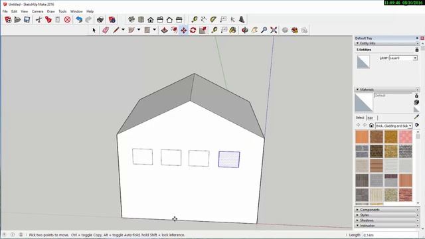The height and width of the screenshot is (239, 425).
Task: Open the Shape tool dropdown arrow
Action: pyautogui.click(x=155, y=29)
